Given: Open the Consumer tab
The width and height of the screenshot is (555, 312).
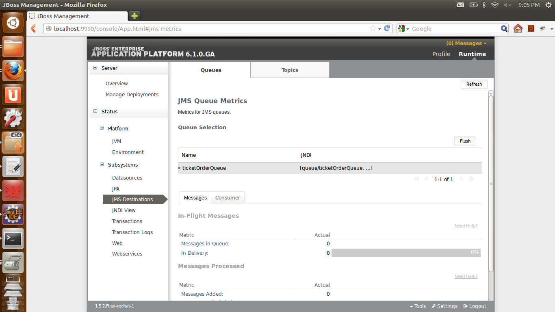Looking at the screenshot, I should pyautogui.click(x=228, y=197).
